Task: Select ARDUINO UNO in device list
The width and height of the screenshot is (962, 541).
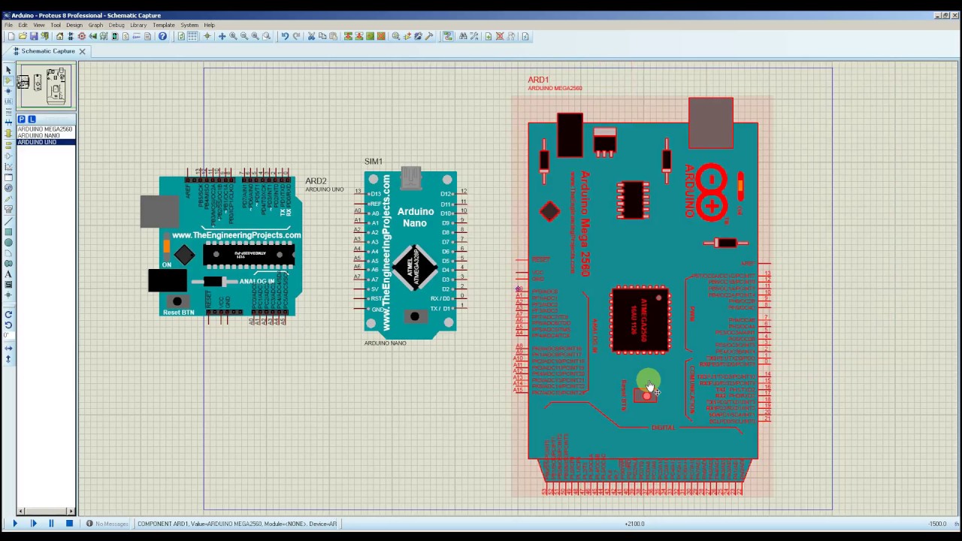Action: pos(45,142)
